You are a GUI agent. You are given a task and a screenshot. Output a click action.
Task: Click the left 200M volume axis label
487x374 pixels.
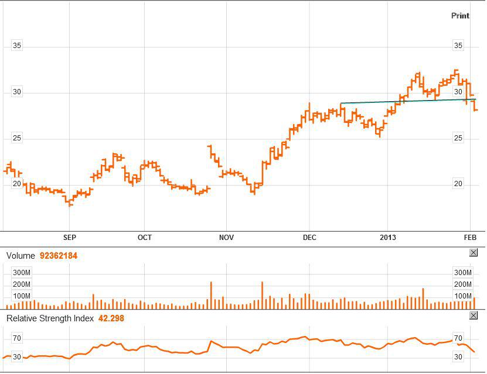[x=22, y=284]
